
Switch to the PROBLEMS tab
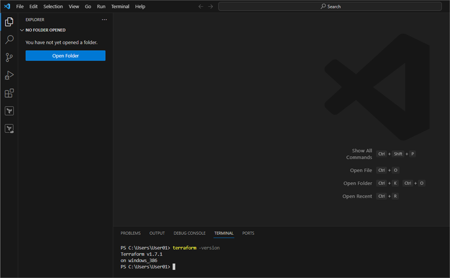(x=131, y=233)
